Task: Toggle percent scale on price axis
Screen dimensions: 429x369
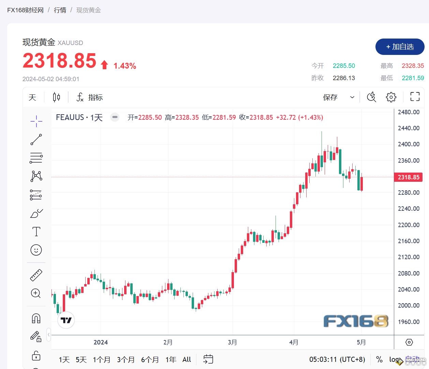Action: click(379, 359)
